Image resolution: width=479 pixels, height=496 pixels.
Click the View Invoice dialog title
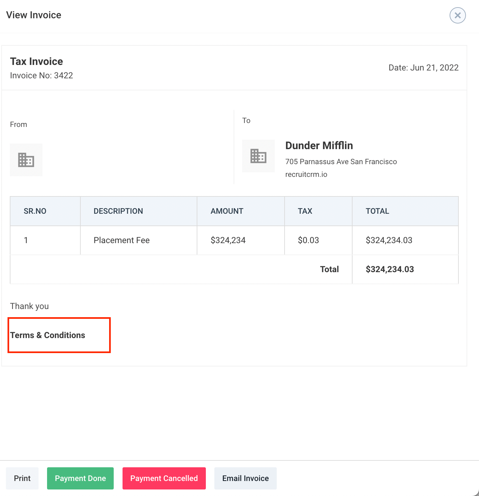tap(34, 15)
